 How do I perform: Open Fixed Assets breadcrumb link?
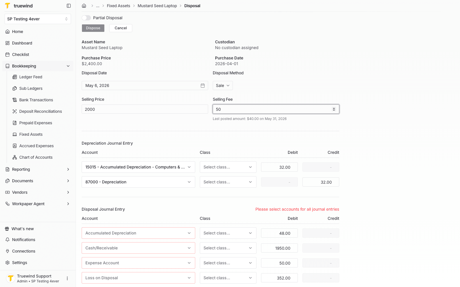(x=118, y=6)
